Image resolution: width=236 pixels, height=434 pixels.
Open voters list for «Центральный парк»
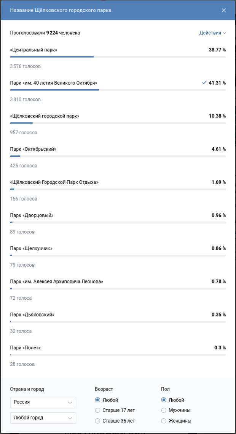pos(25,66)
